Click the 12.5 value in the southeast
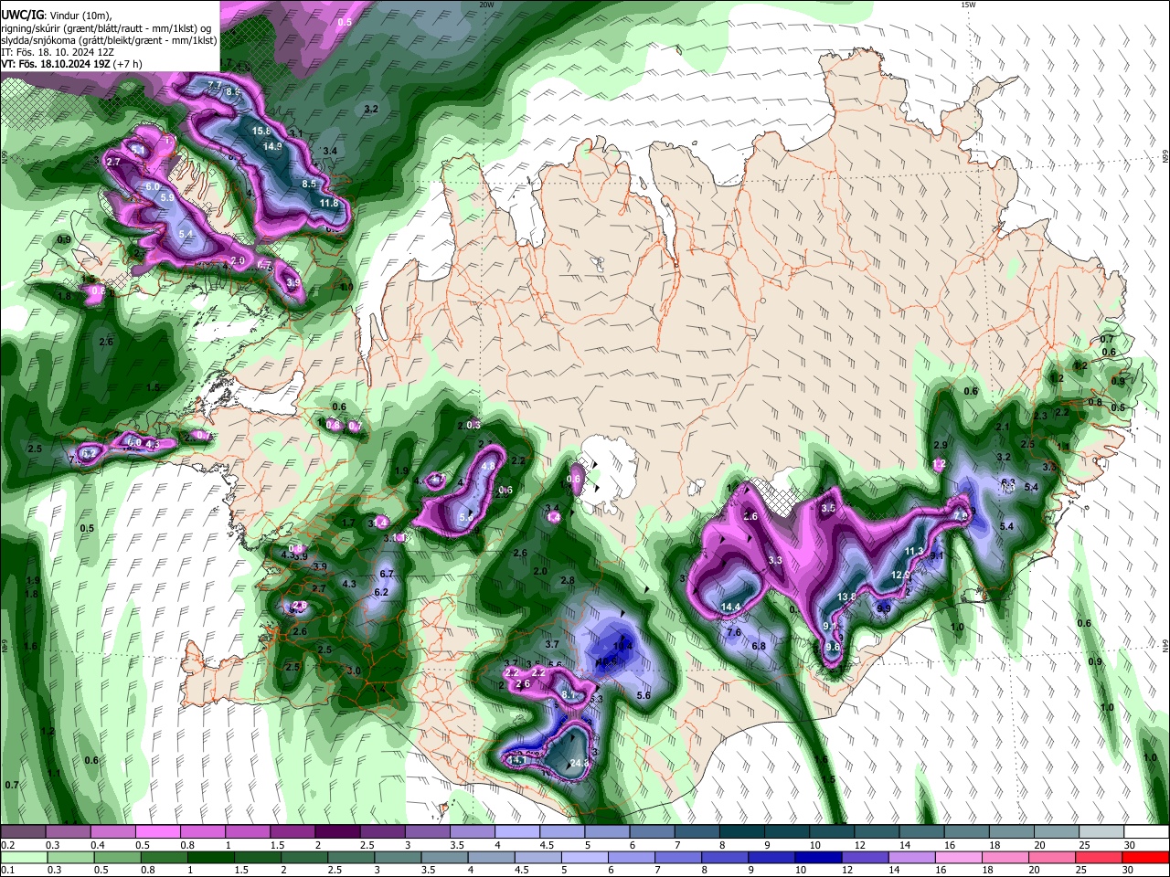Viewport: 1170px width, 877px height. (x=900, y=575)
